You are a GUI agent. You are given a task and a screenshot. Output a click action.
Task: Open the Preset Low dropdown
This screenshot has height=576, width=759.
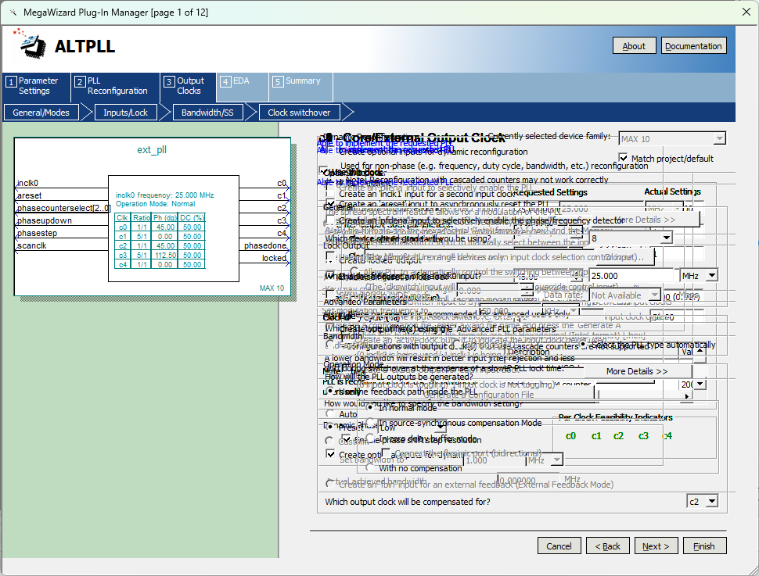[x=412, y=428]
